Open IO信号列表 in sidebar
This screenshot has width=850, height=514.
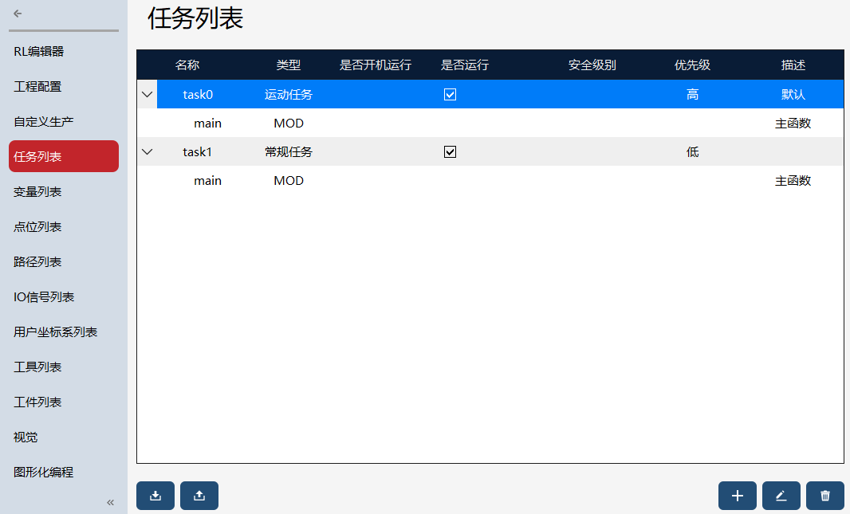[64, 296]
